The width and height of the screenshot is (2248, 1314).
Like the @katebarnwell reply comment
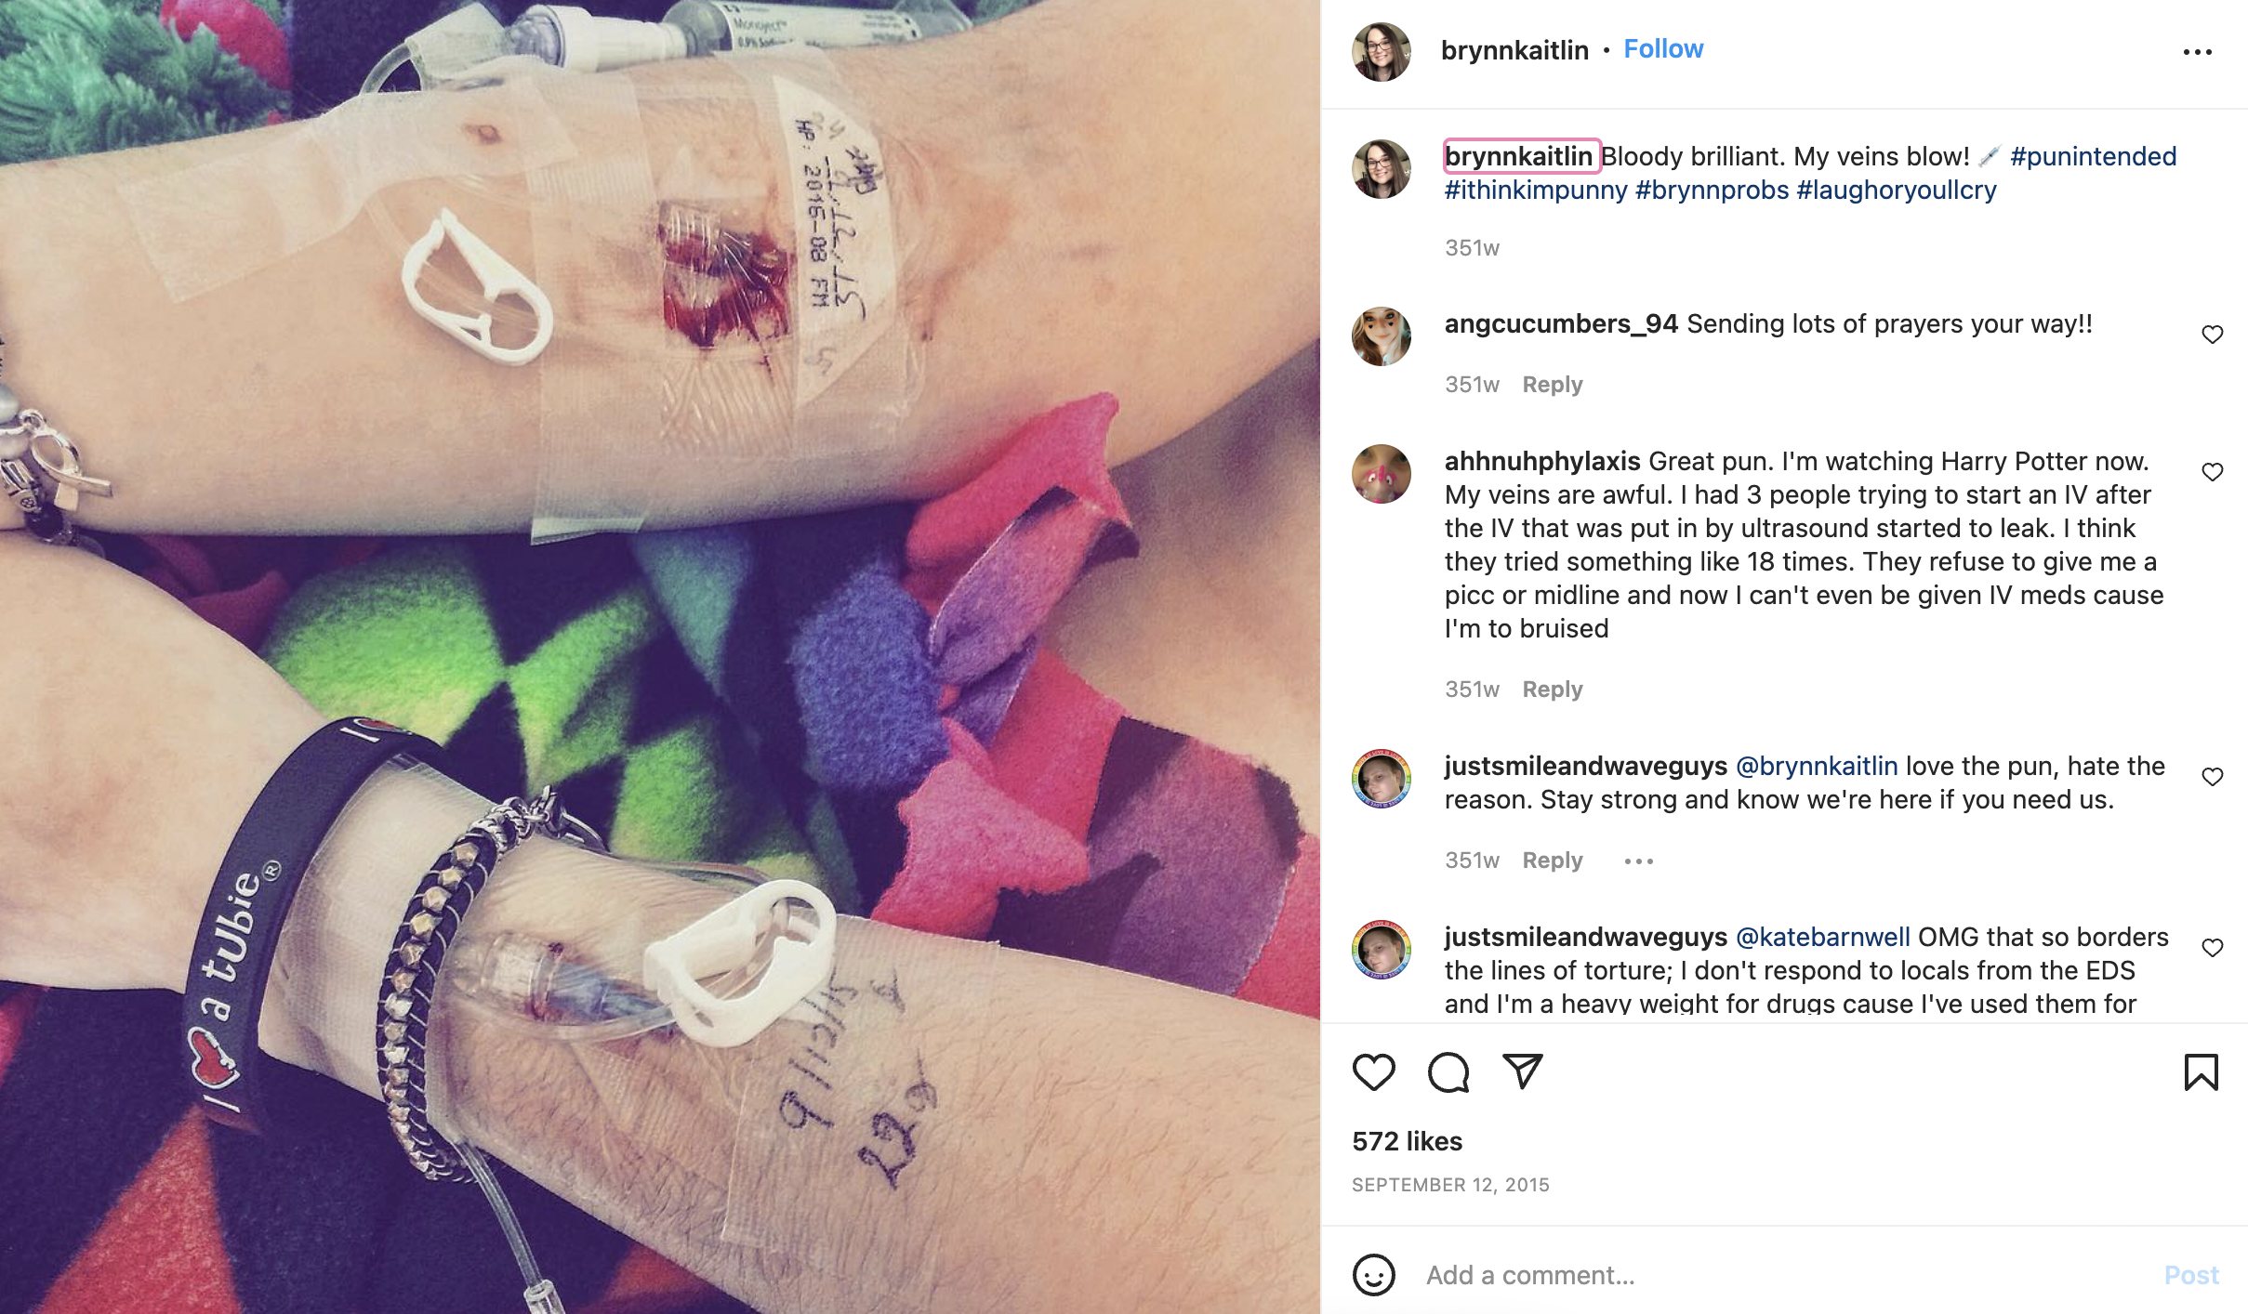pos(2212,948)
